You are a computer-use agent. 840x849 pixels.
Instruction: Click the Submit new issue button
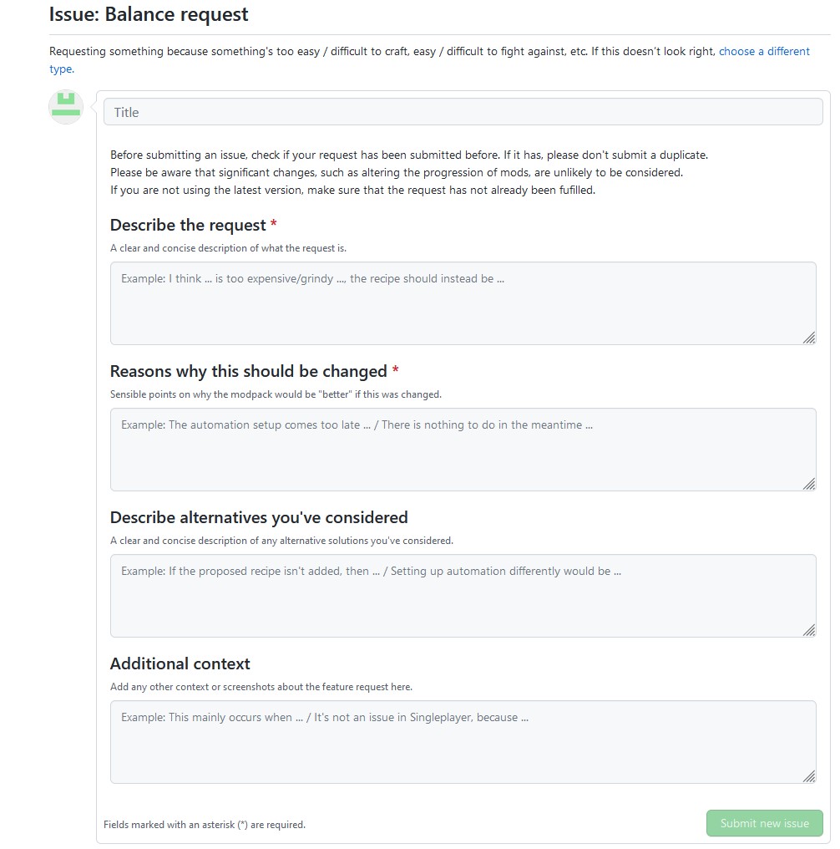click(764, 823)
